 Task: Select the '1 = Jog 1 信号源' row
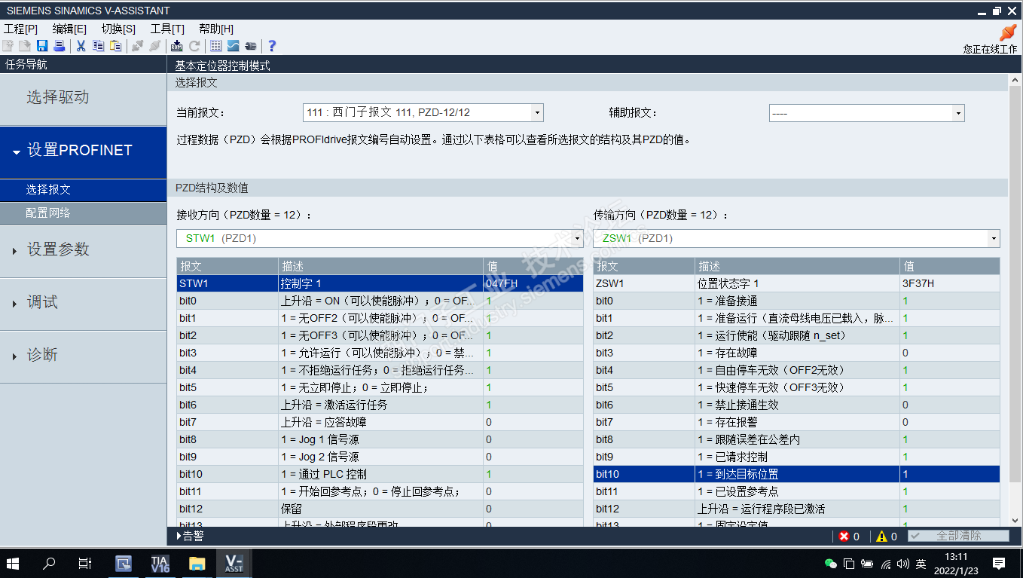click(x=380, y=440)
